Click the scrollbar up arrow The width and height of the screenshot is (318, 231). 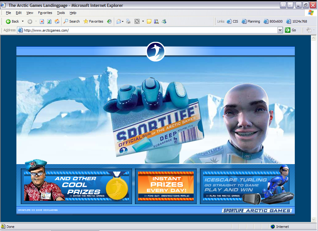(x=314, y=38)
